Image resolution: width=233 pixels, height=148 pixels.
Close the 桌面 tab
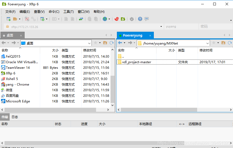(x=21, y=35)
